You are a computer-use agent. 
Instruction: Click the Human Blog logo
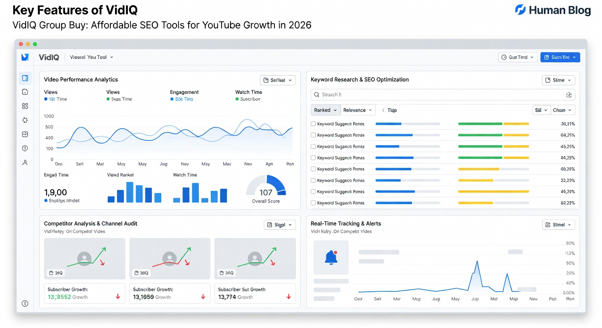[553, 10]
